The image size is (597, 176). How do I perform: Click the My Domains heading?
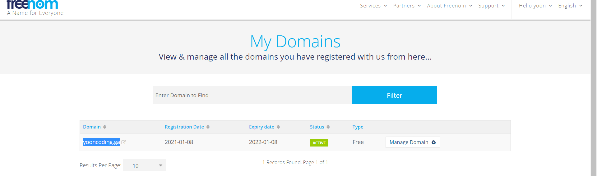coord(295,42)
